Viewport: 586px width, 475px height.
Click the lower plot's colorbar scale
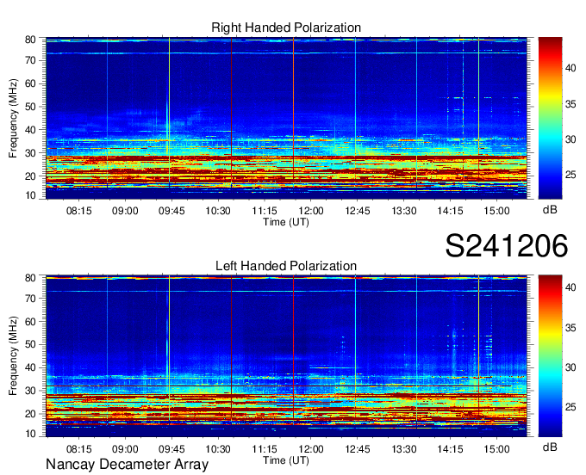pyautogui.click(x=551, y=356)
